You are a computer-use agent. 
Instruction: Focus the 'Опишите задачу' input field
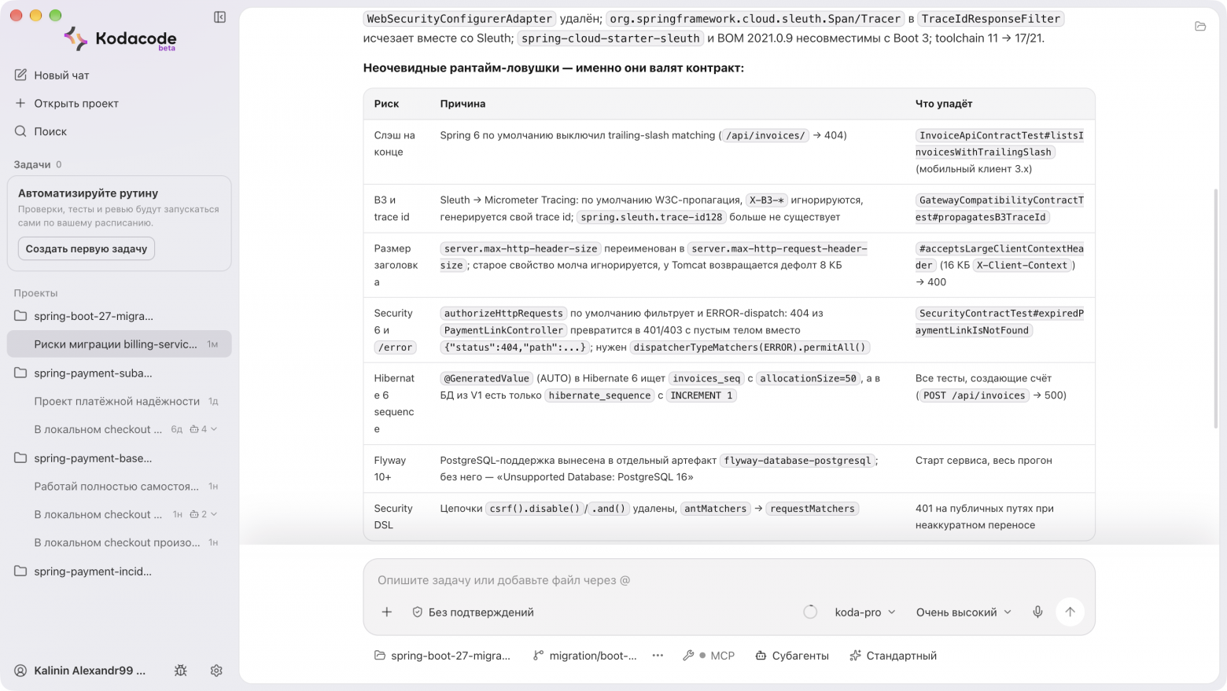point(728,580)
